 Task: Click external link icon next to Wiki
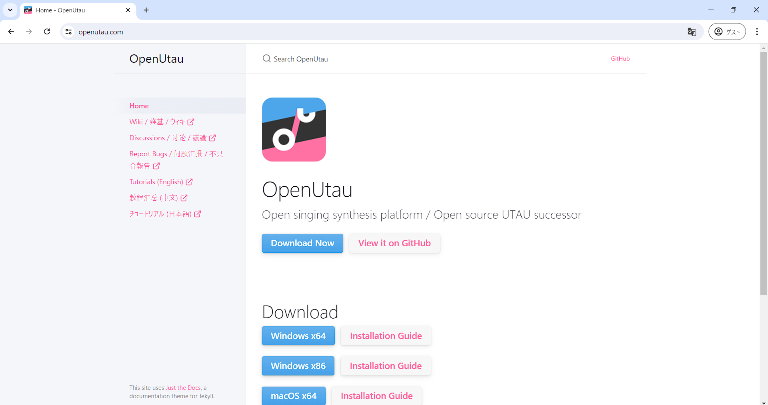pos(191,122)
